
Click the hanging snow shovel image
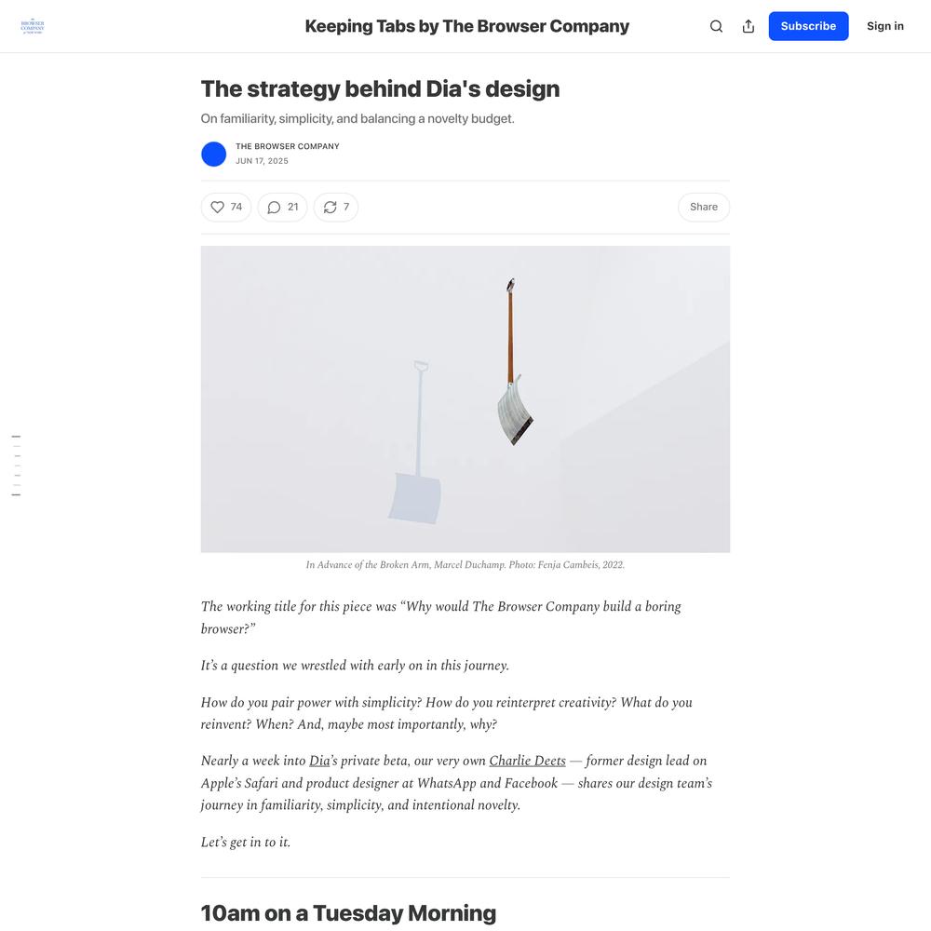465,399
